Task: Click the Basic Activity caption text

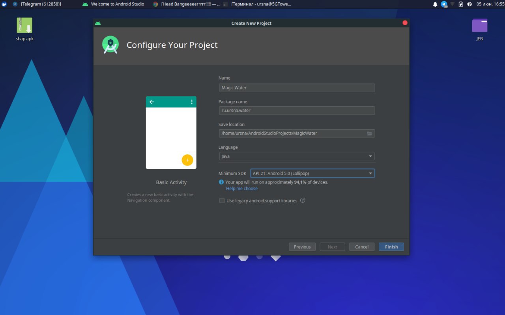Action: (171, 182)
